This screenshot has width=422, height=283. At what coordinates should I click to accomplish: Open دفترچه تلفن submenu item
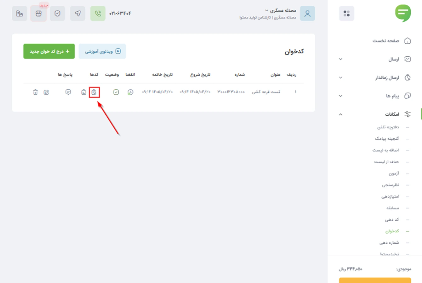[x=388, y=127]
